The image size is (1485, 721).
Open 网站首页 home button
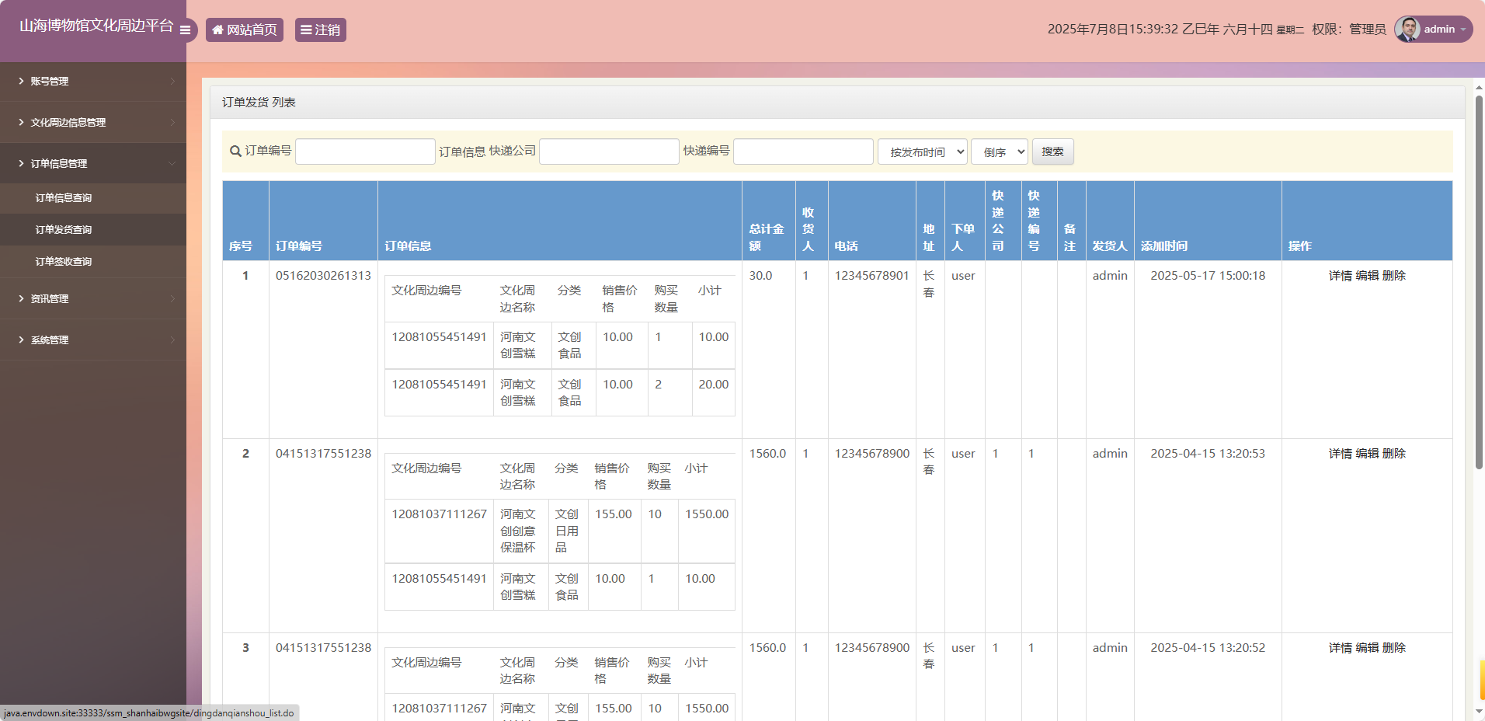click(x=245, y=30)
